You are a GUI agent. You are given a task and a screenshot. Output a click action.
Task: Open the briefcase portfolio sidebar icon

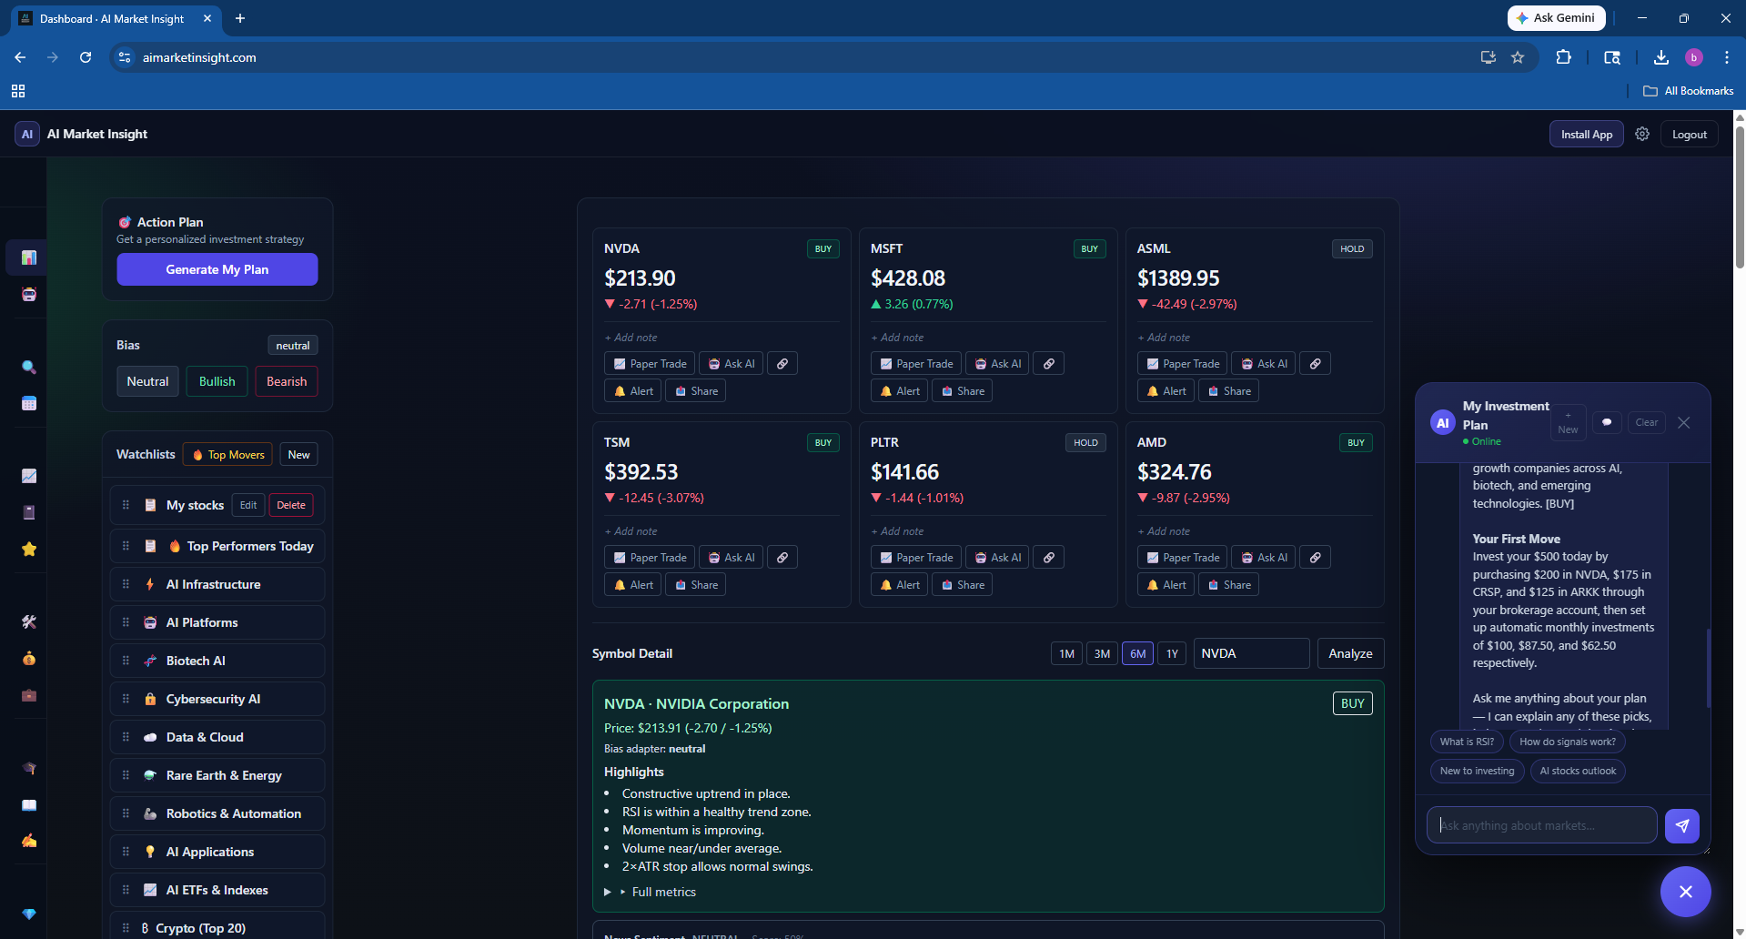29,695
